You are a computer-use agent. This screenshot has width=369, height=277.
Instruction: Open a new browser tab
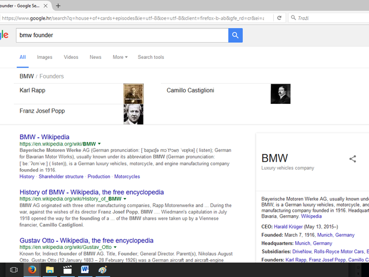point(58,6)
